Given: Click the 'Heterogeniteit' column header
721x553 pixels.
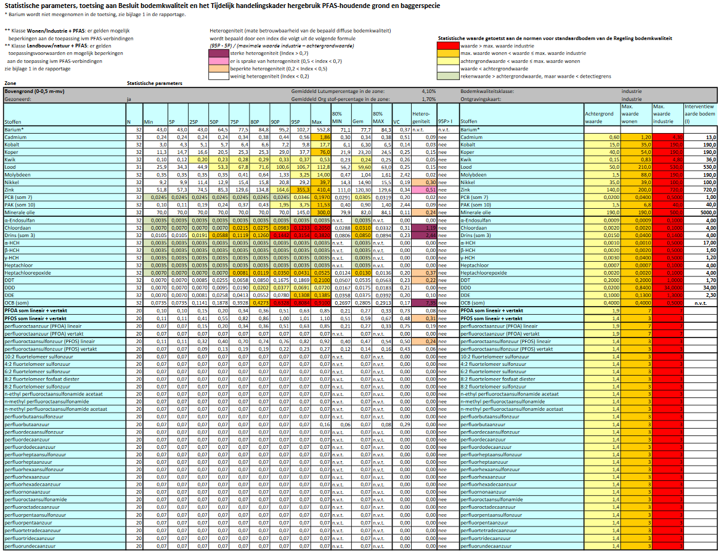Looking at the screenshot, I should (423, 118).
